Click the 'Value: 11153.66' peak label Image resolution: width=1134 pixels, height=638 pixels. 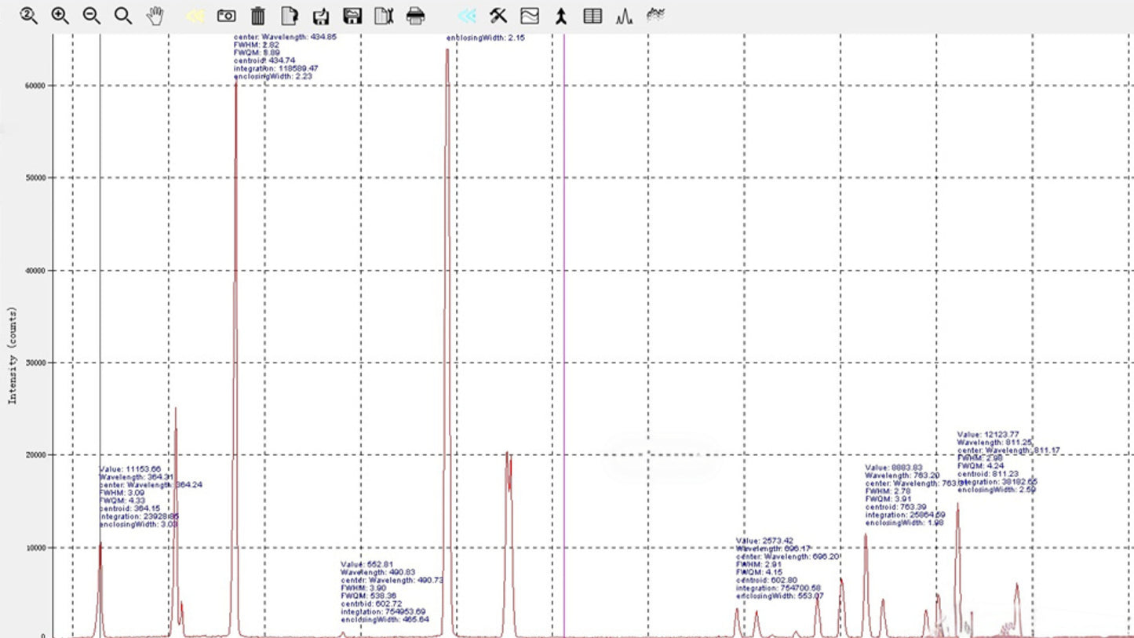pos(130,469)
